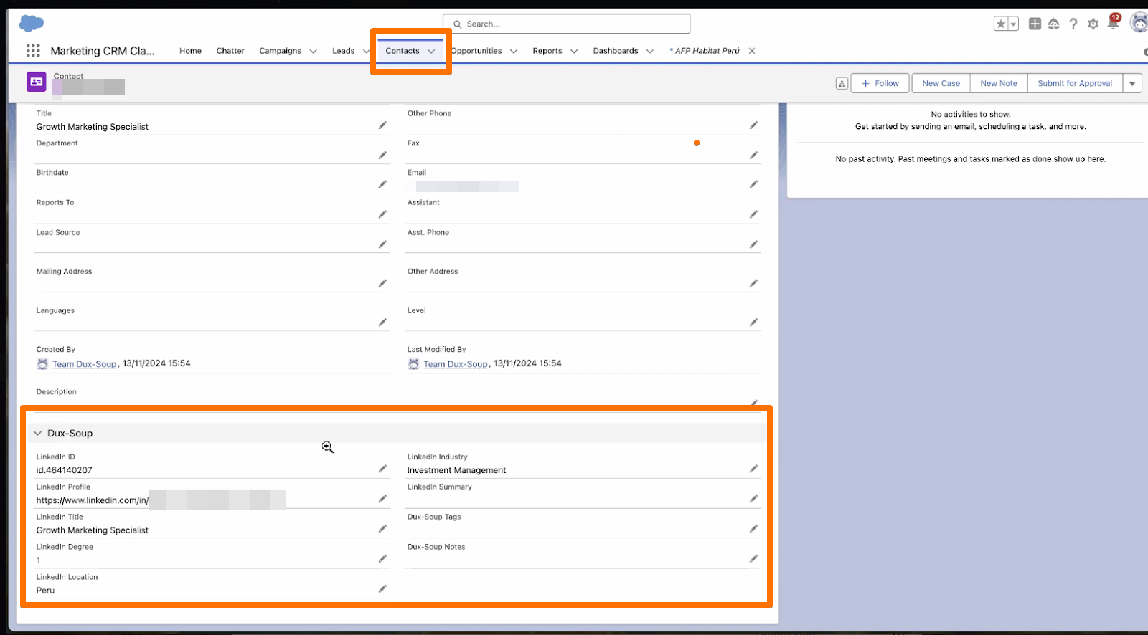Open the App Launcher grid icon
The image size is (1148, 635).
[33, 51]
